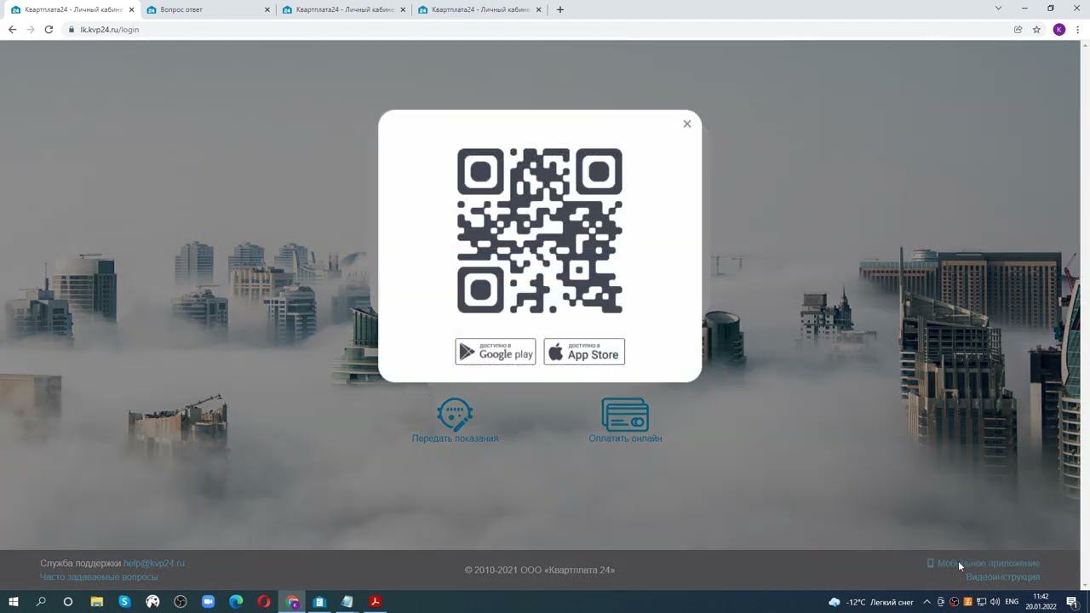This screenshot has width=1090, height=613.
Task: Open Adobe Acrobat from taskbar
Action: point(375,602)
